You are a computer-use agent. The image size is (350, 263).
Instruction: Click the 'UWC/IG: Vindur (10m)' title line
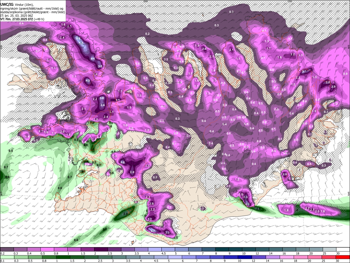(17, 4)
